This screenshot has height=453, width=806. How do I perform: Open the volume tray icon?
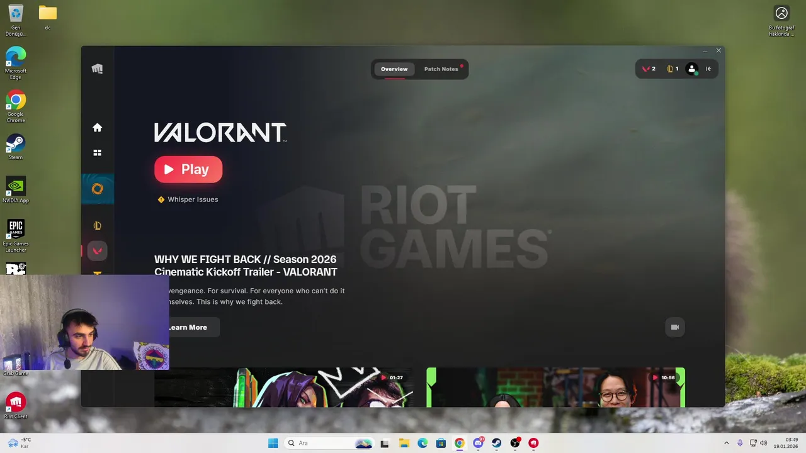pos(764,443)
